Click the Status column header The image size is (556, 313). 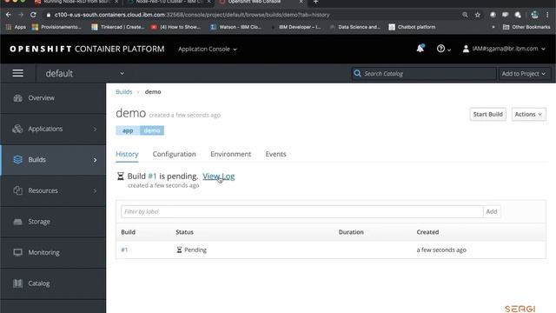click(184, 232)
